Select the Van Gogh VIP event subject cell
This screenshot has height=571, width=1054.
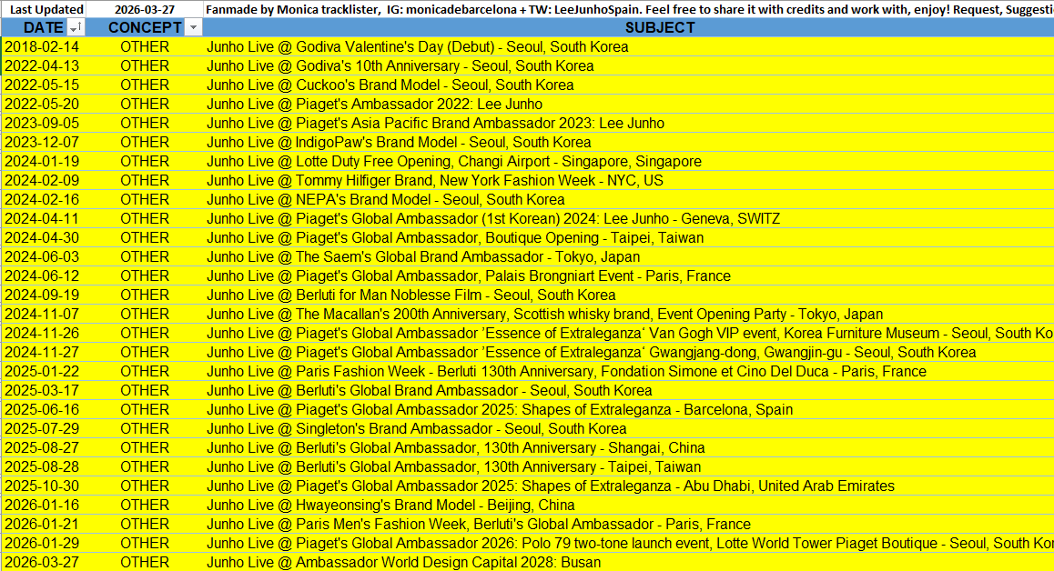click(x=629, y=333)
